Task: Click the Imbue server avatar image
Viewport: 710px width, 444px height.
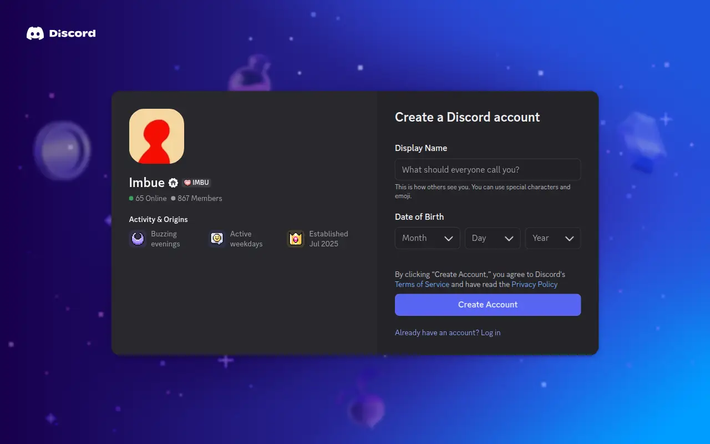Action: click(156, 136)
